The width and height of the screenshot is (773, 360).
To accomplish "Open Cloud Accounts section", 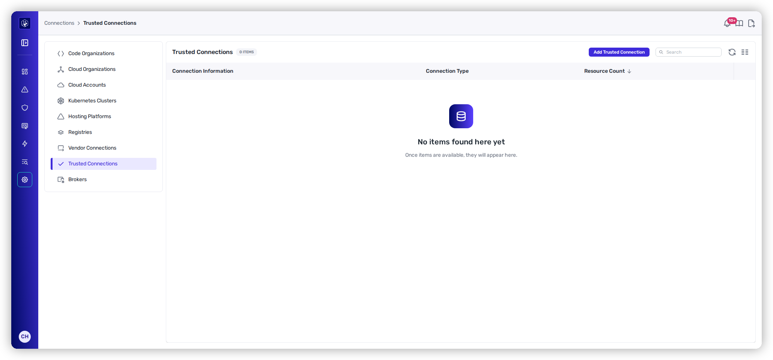I will (104, 85).
